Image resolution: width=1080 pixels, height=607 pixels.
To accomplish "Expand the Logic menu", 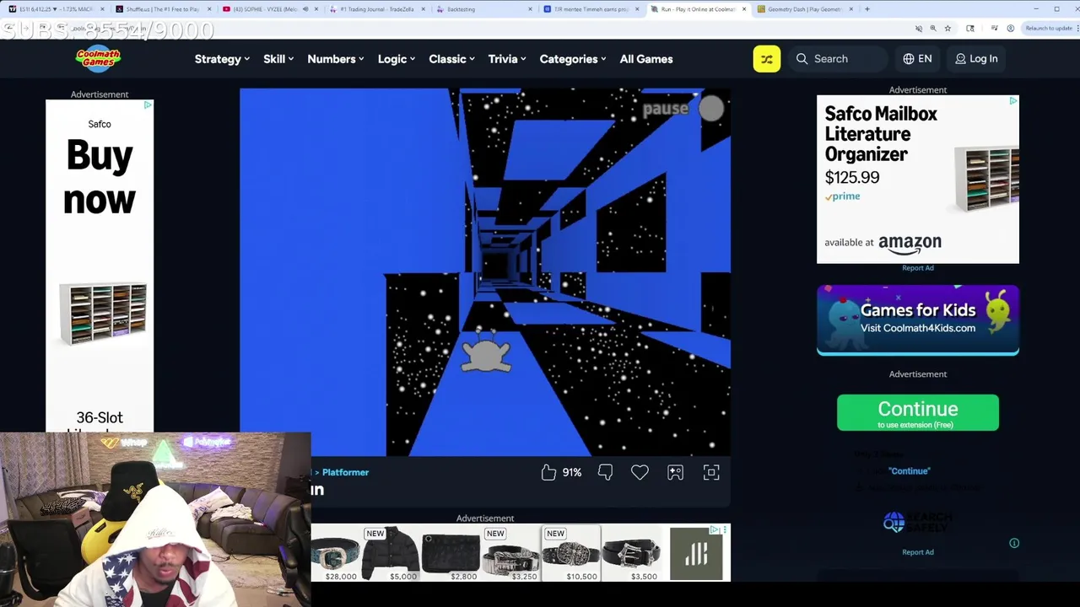I will click(397, 59).
